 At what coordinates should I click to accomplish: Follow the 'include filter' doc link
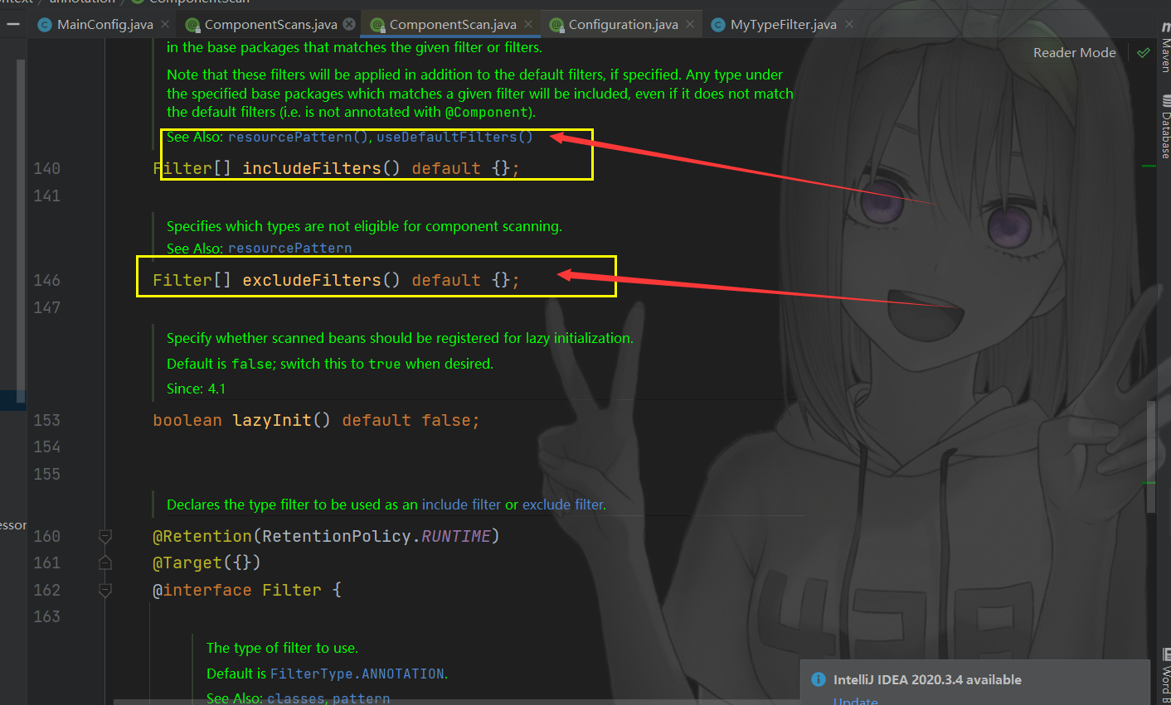pyautogui.click(x=461, y=505)
